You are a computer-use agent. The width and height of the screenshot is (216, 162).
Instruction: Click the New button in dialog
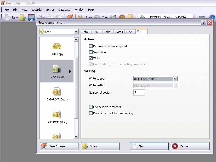click(x=149, y=146)
